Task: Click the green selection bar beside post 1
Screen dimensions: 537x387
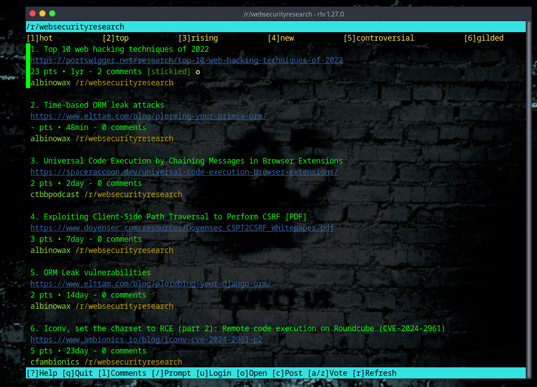Action: [28, 66]
